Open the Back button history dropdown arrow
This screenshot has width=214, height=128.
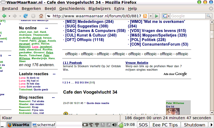9,16
